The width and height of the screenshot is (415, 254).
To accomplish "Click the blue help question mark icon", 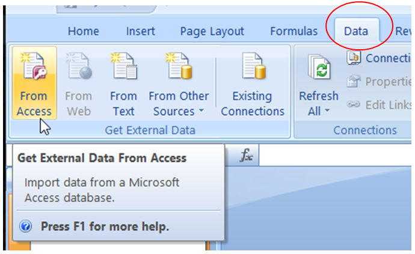I will 26,226.
